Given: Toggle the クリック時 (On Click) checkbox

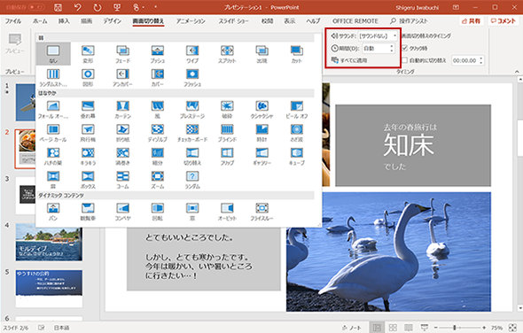Looking at the screenshot, I should pyautogui.click(x=404, y=48).
